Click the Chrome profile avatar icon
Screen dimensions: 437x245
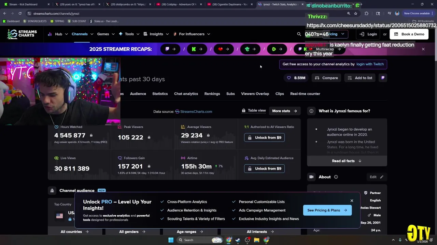[397, 13]
